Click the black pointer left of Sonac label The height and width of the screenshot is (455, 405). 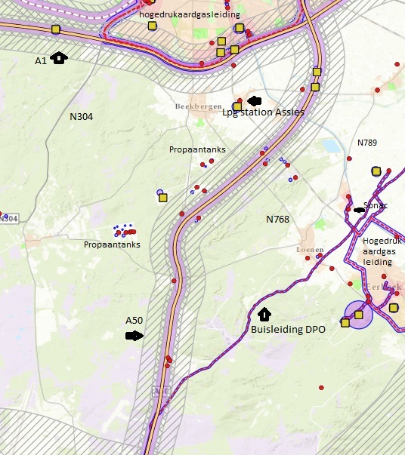(x=360, y=210)
